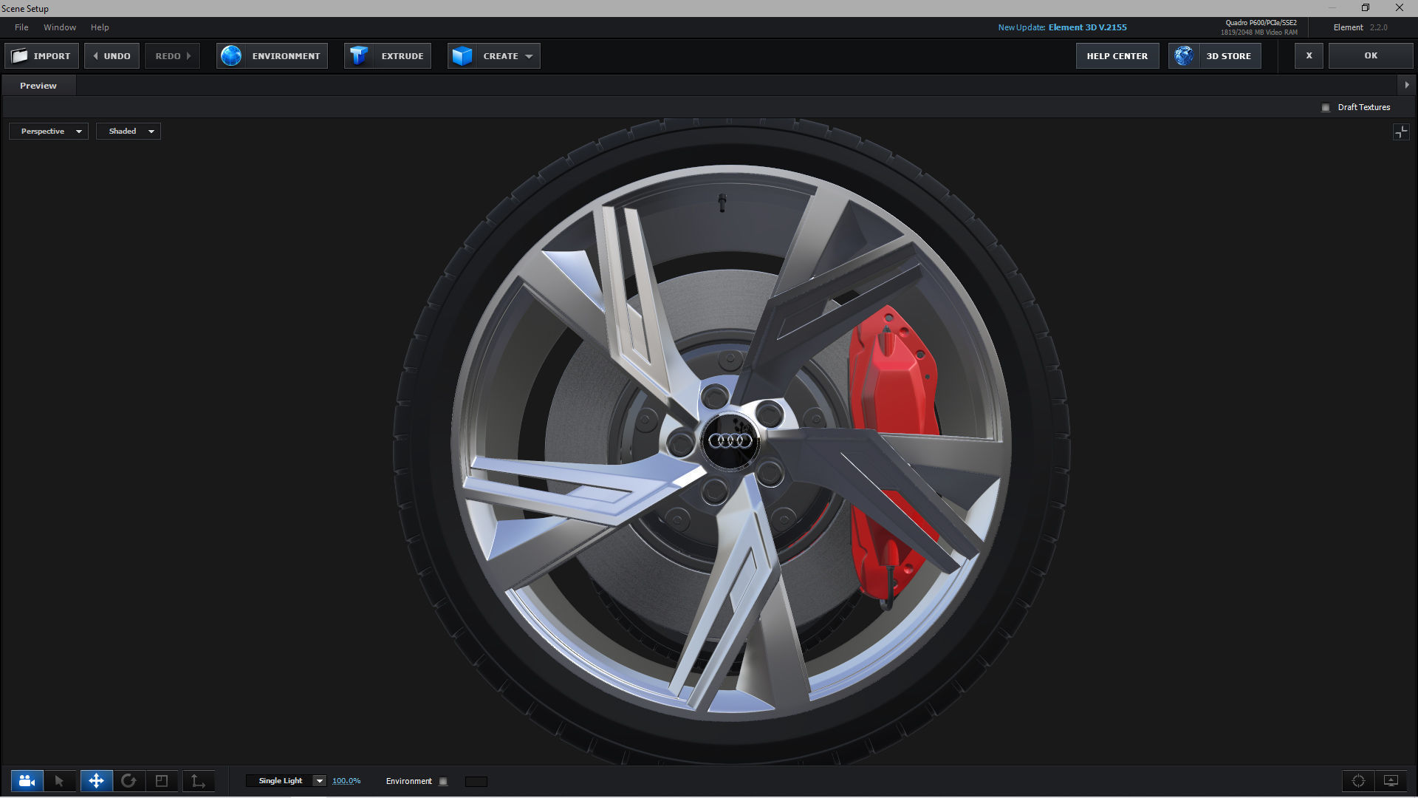Activate the move (four-arrow) tool
This screenshot has width=1418, height=798.
pyautogui.click(x=96, y=781)
